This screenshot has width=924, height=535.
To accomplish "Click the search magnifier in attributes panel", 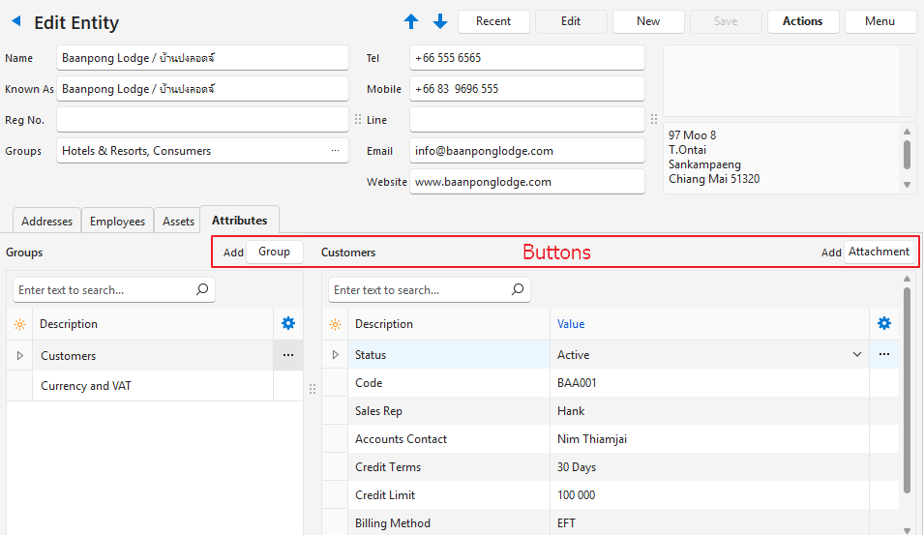I will 518,289.
